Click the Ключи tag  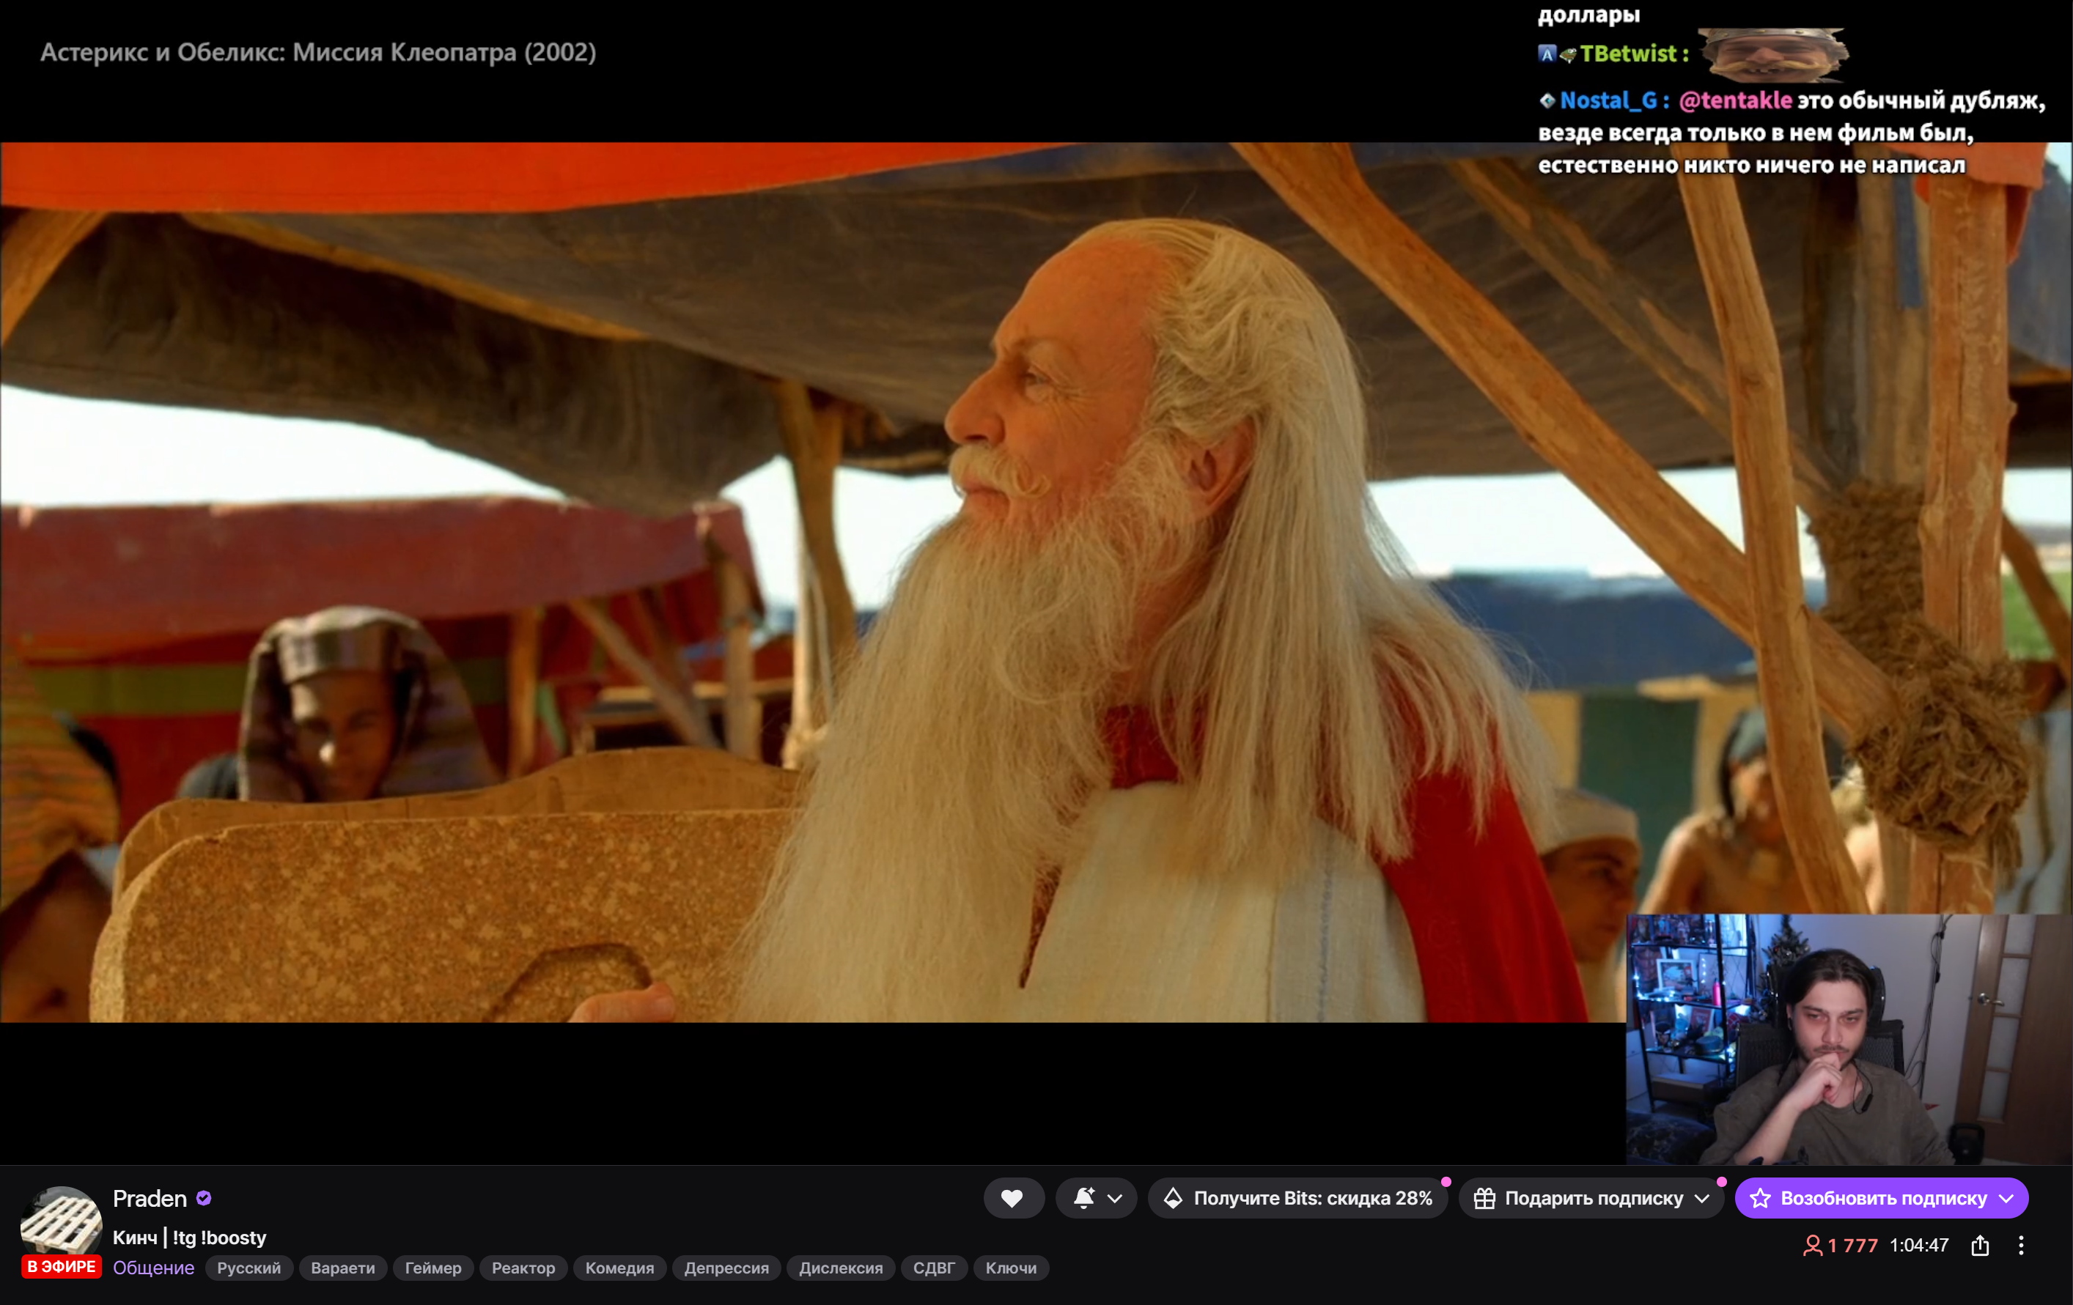pos(1011,1268)
